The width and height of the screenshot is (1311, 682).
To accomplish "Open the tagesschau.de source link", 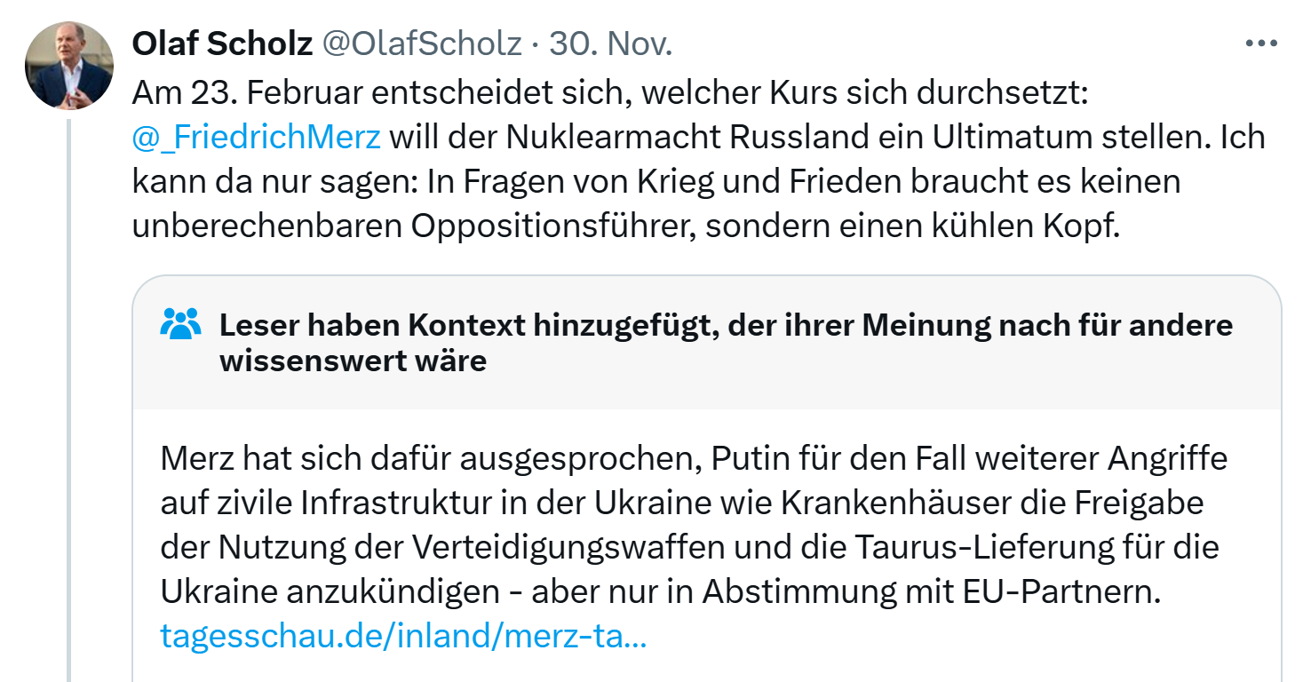I will pos(403,636).
